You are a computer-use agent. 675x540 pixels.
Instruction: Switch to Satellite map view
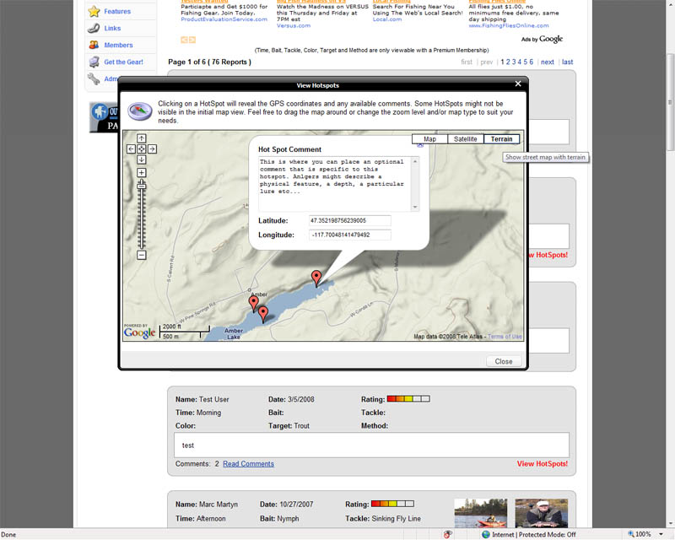[465, 139]
